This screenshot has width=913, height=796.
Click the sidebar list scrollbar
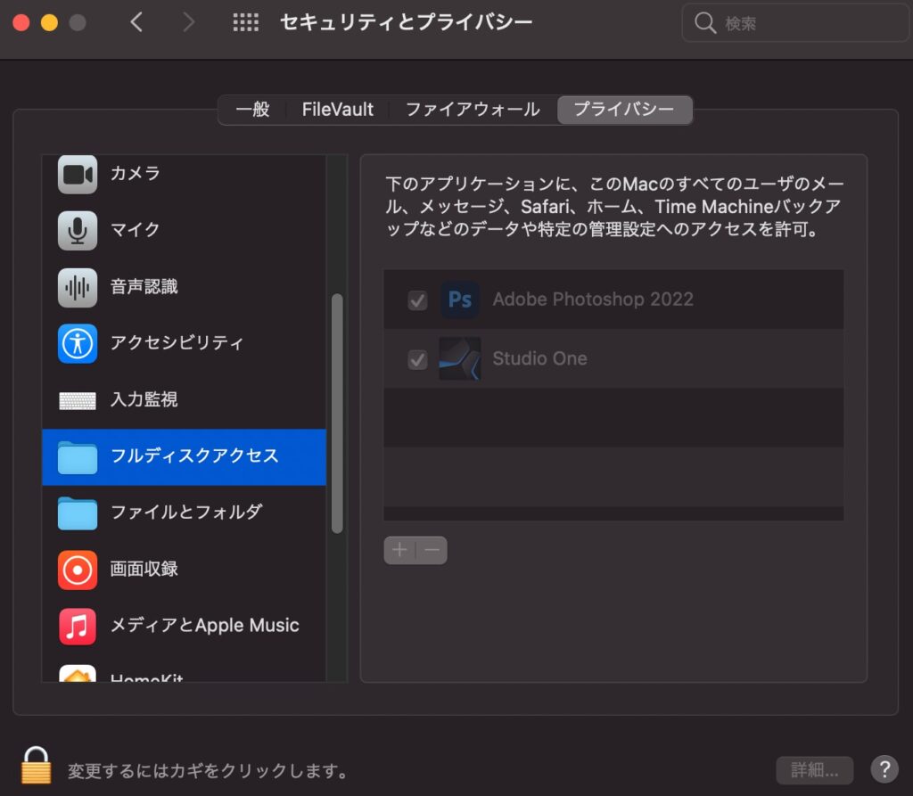click(x=337, y=413)
